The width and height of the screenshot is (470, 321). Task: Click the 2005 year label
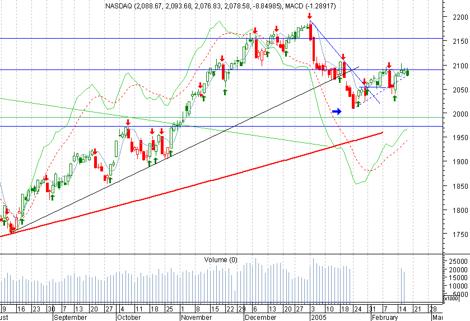click(318, 318)
